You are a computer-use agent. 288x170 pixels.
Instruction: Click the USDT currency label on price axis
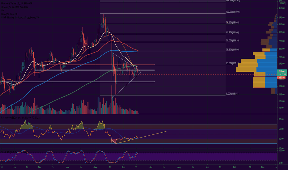point(282,3)
